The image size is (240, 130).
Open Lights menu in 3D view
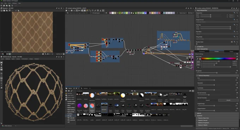[13, 59]
